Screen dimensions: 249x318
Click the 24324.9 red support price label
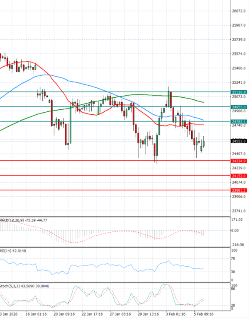point(239,161)
